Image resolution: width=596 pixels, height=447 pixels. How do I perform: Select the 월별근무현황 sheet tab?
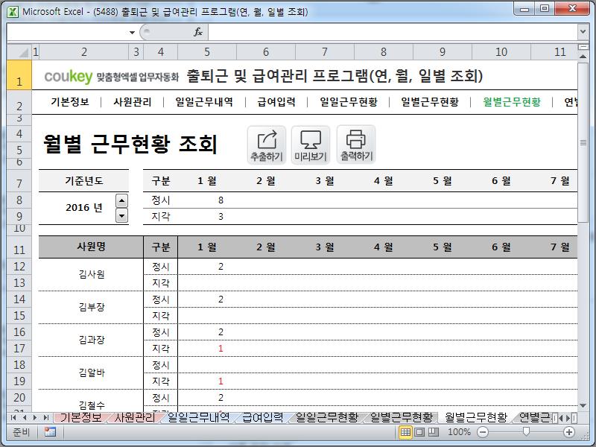click(x=476, y=417)
